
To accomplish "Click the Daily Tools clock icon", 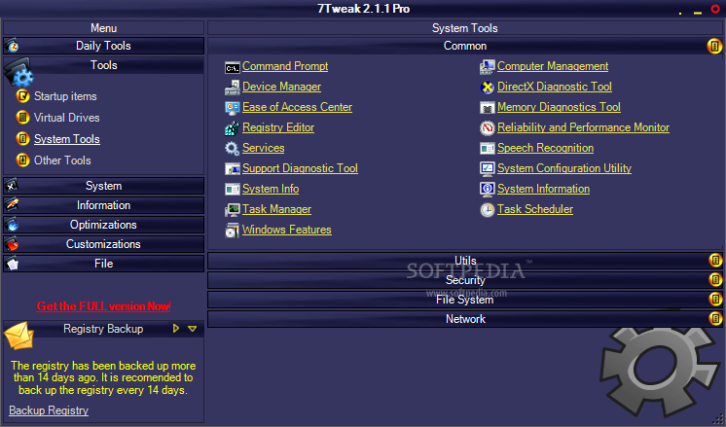I will click(x=12, y=46).
